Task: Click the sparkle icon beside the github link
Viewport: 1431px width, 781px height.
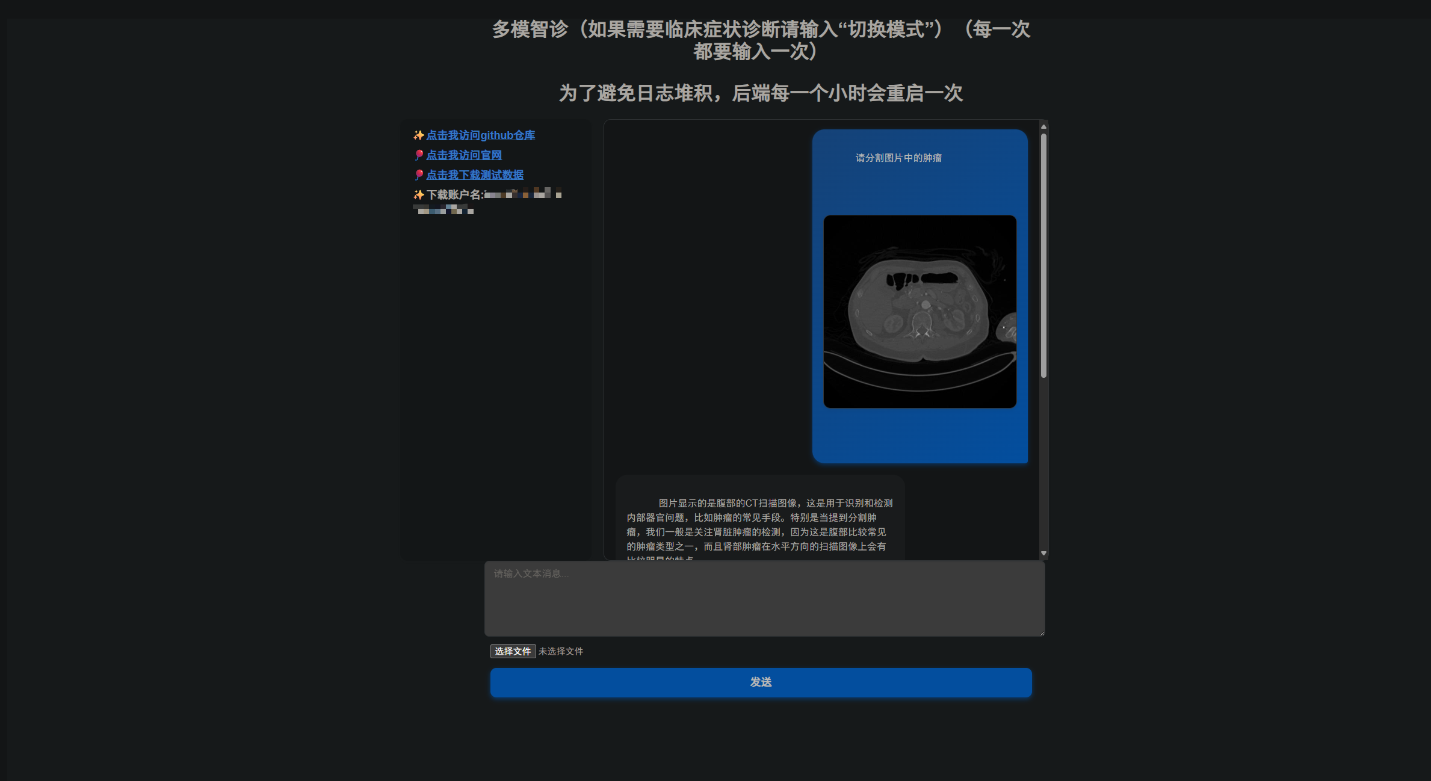Action: click(418, 135)
